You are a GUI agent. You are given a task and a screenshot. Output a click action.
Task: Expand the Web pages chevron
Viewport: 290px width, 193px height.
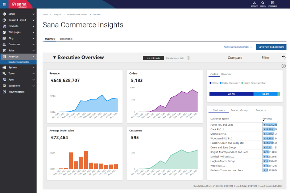tap(33, 32)
